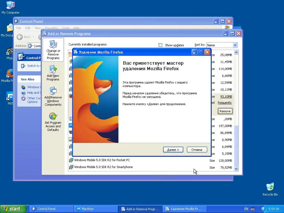Image resolution: width=284 pixels, height=213 pixels.
Task: Click Other Control Panel Options gear icon
Action: click(23, 98)
